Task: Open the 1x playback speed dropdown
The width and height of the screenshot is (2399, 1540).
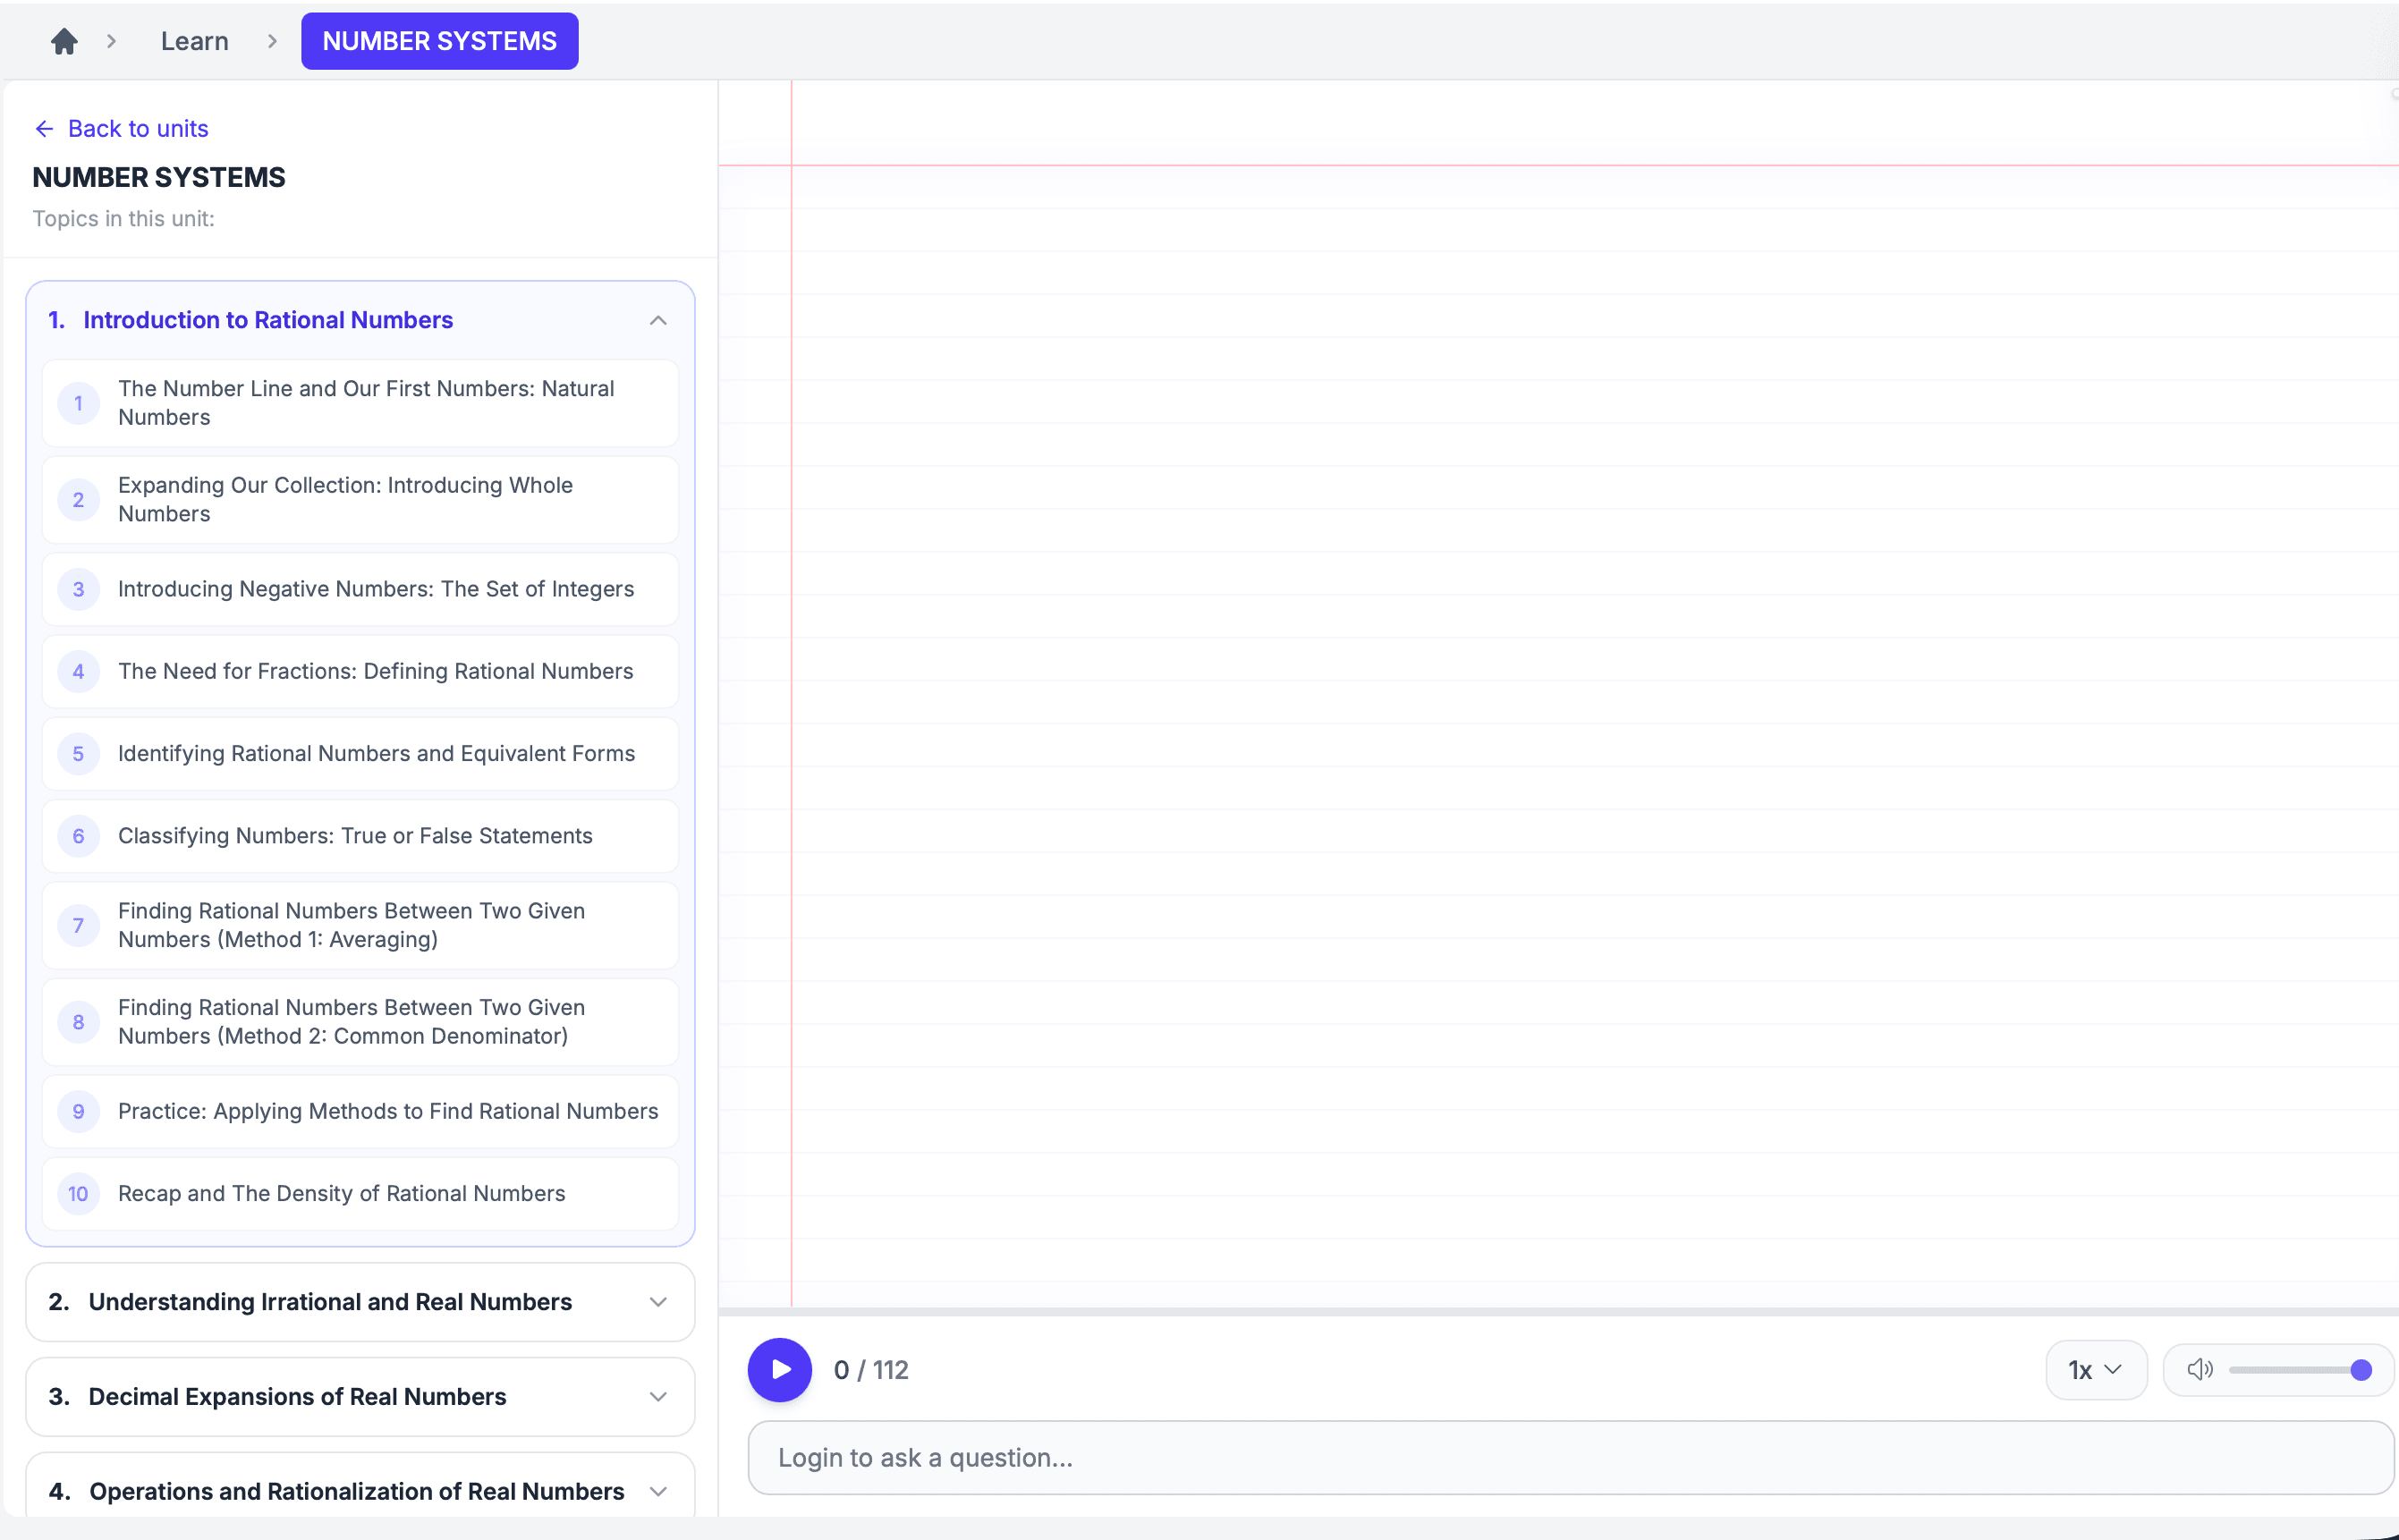Action: tap(2095, 1369)
